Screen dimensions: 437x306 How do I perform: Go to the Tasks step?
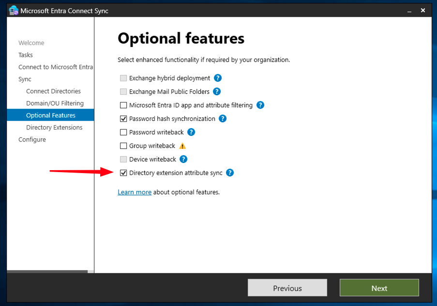click(x=26, y=55)
